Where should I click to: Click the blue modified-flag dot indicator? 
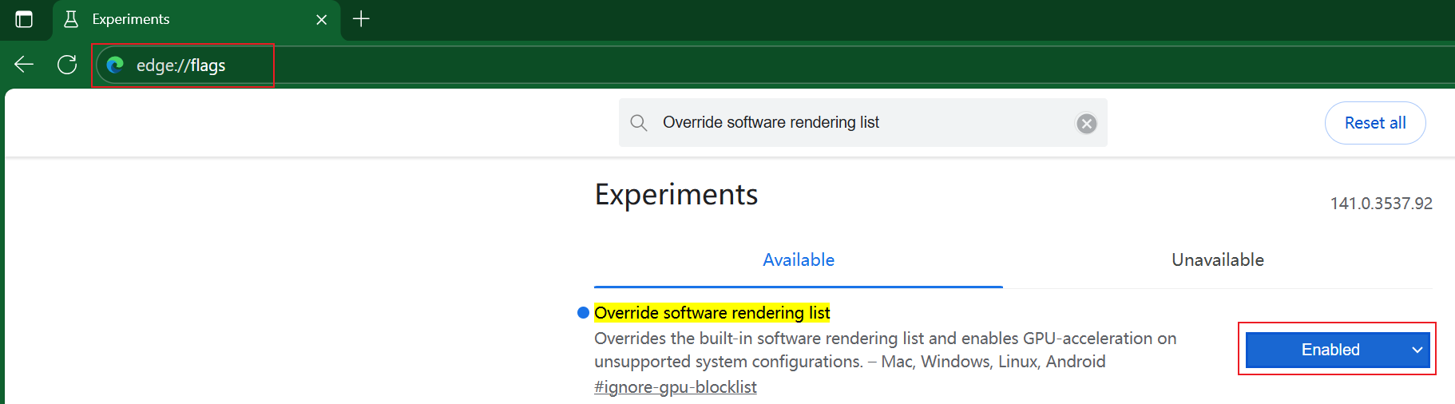(583, 313)
